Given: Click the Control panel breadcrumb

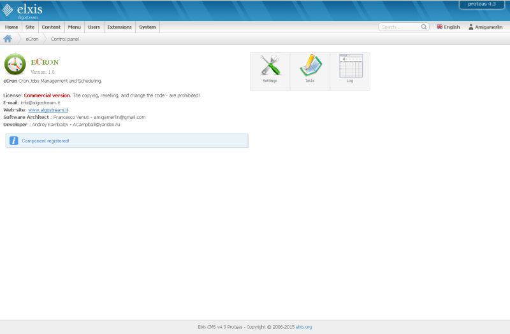Looking at the screenshot, I should tap(65, 39).
